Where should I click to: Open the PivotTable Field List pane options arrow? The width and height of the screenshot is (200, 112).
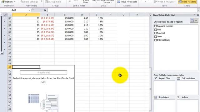click(195, 15)
